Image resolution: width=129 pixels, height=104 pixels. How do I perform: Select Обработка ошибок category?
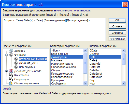coord(67,67)
